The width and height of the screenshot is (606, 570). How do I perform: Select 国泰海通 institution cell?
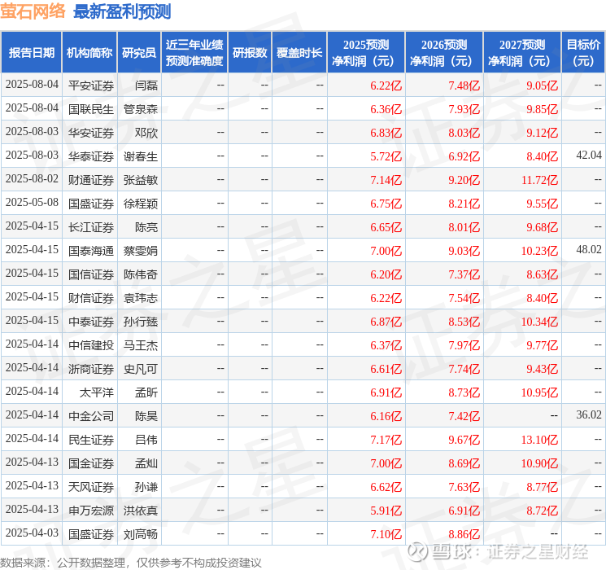coord(91,251)
